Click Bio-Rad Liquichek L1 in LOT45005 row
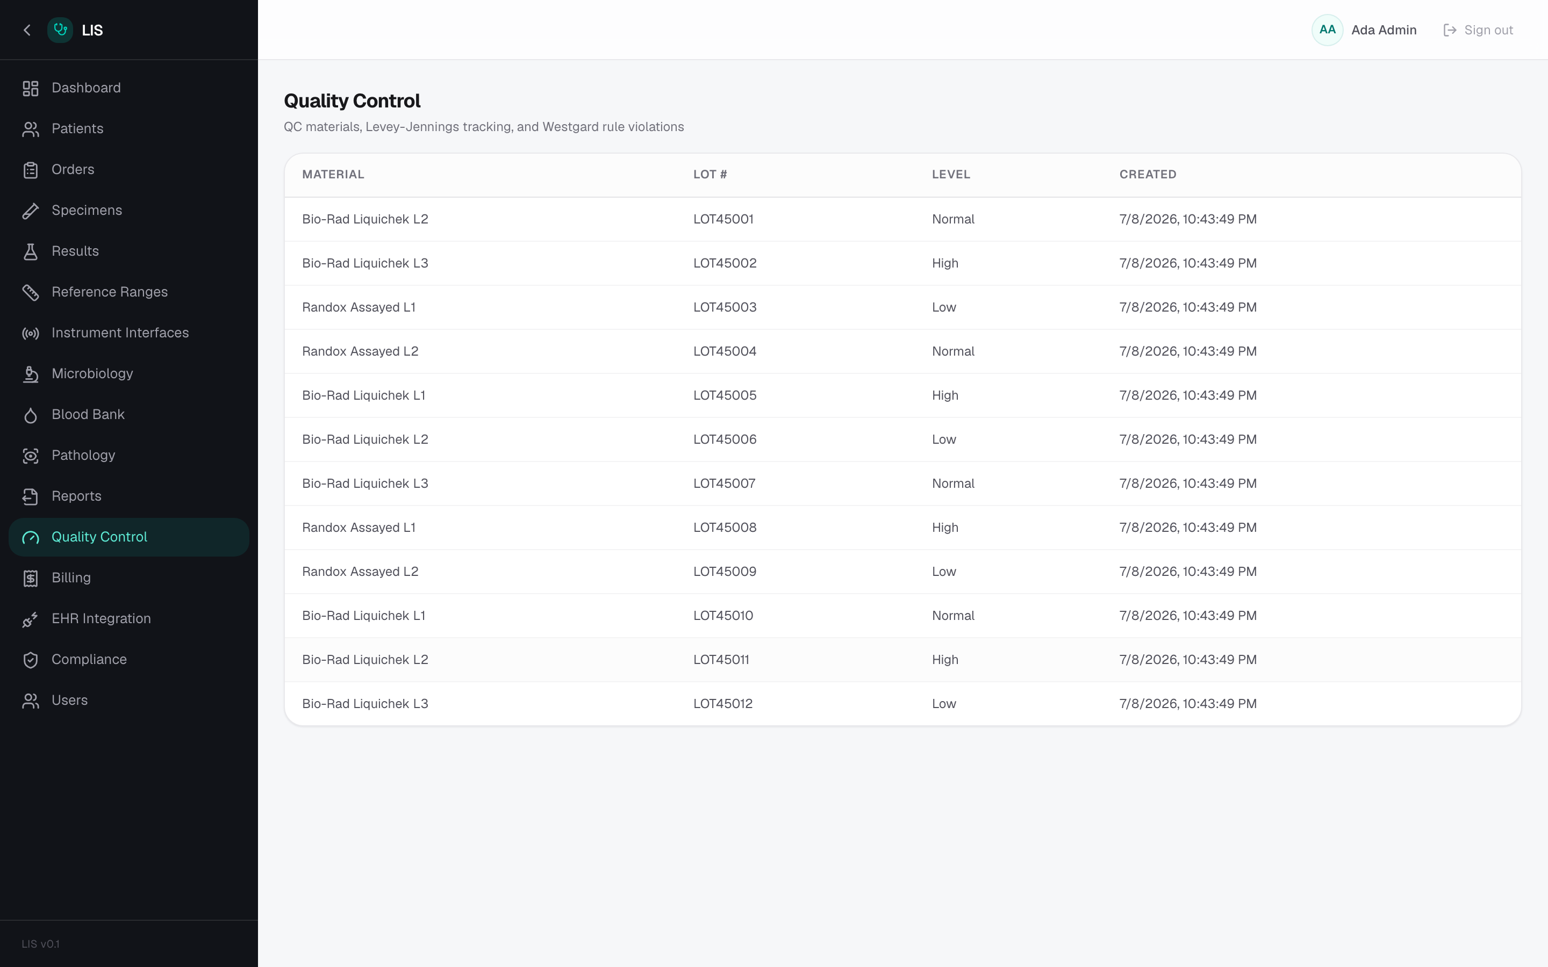 (363, 396)
